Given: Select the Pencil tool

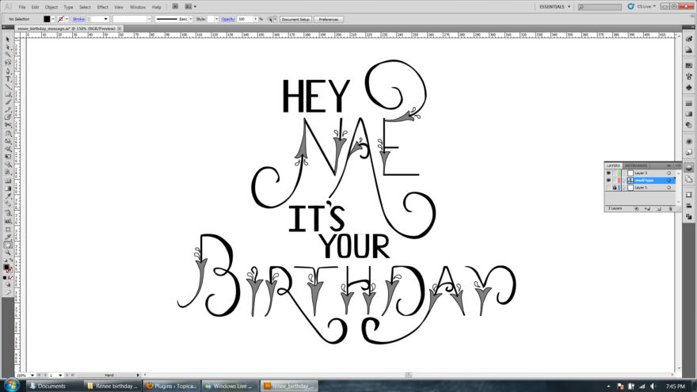Looking at the screenshot, I should pyautogui.click(x=8, y=109).
